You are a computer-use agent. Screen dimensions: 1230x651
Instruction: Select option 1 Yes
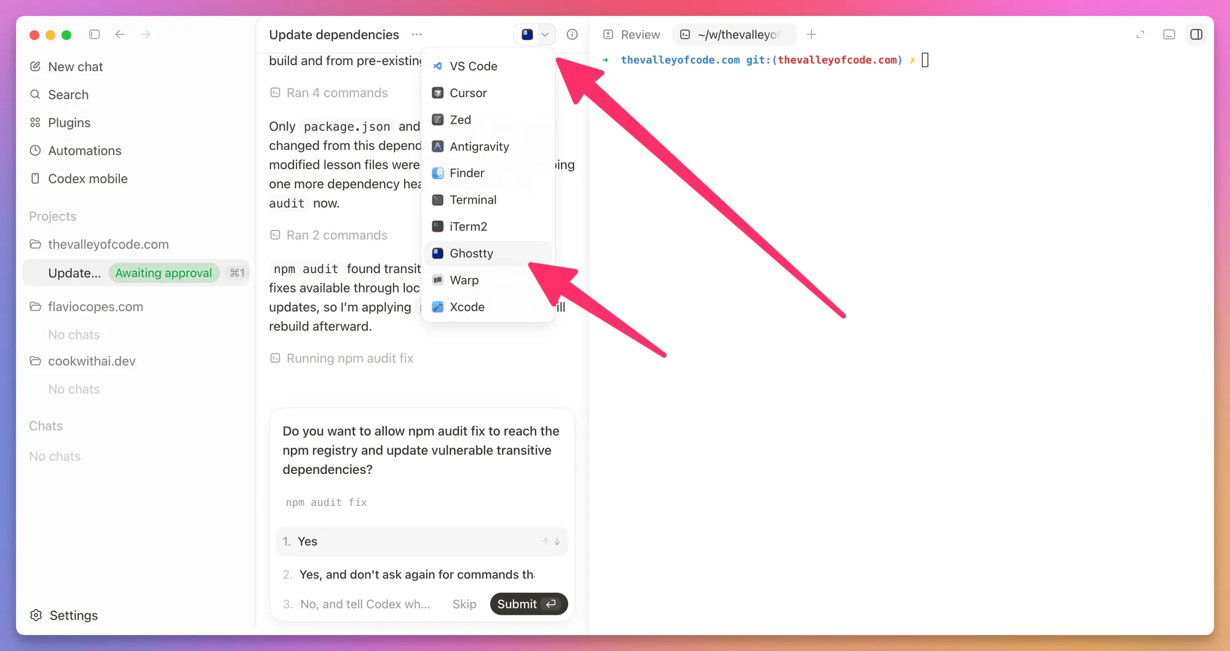pos(422,542)
